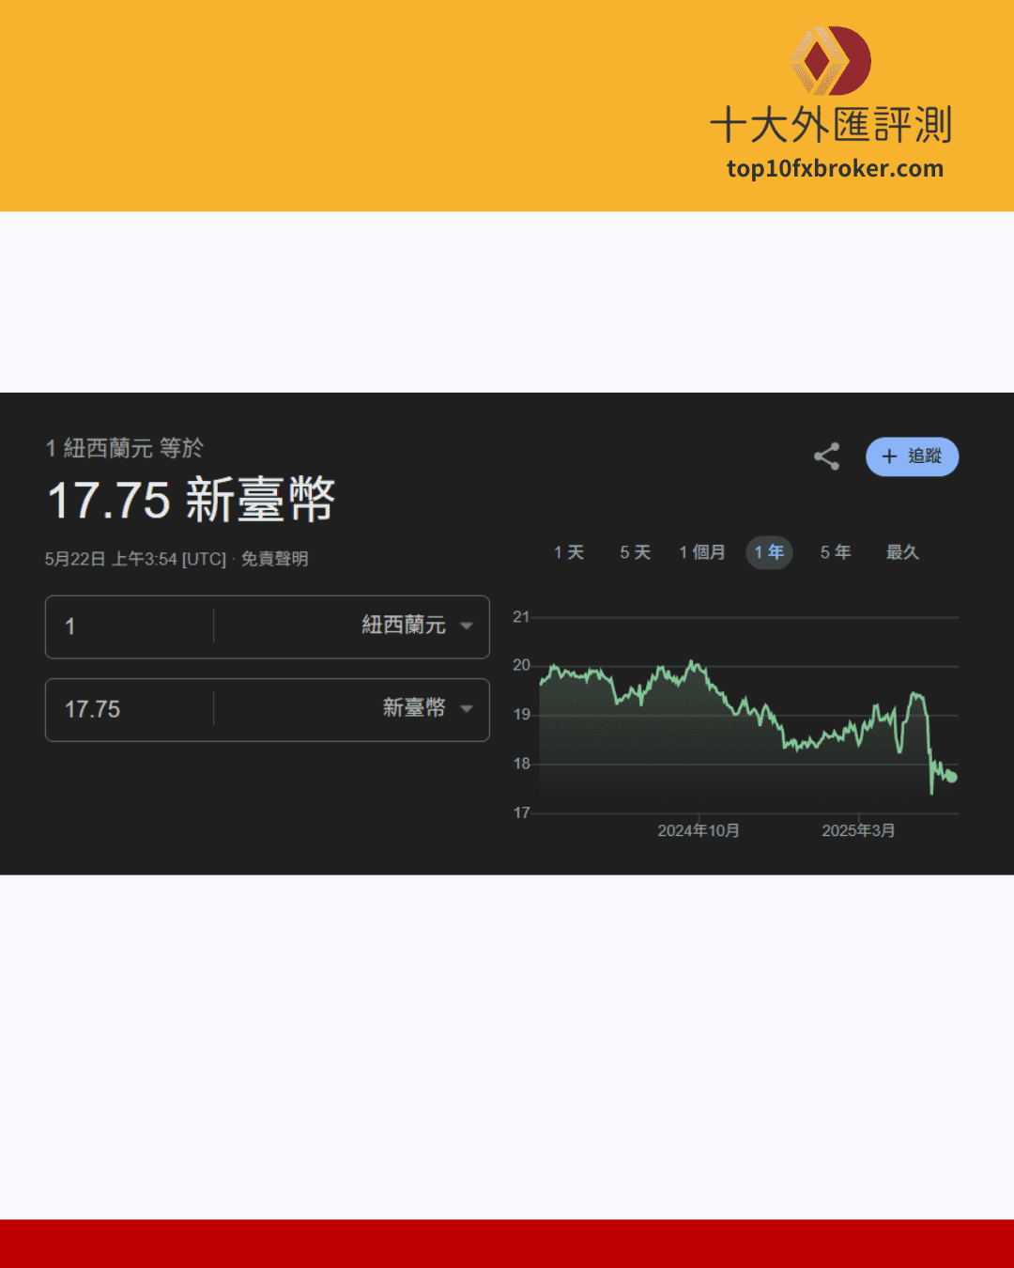This screenshot has height=1268, width=1014.
Task: Click the plus icon on the 追蹤 button
Action: (x=889, y=456)
